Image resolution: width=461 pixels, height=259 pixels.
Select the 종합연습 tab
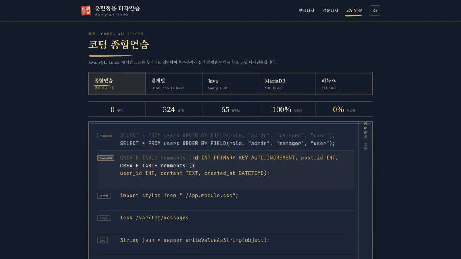pyautogui.click(x=117, y=83)
